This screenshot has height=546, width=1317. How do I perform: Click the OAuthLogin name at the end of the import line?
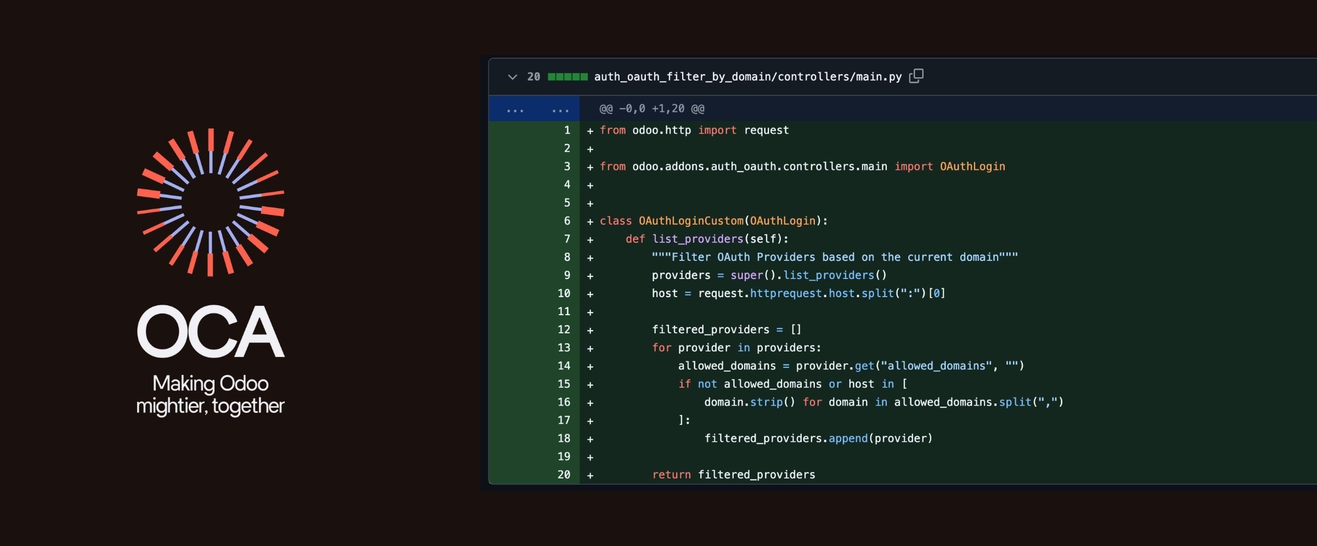point(972,167)
